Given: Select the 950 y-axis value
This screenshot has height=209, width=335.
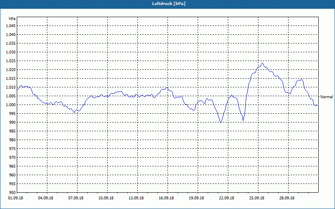Looking at the screenshot, I should pos(13,192).
